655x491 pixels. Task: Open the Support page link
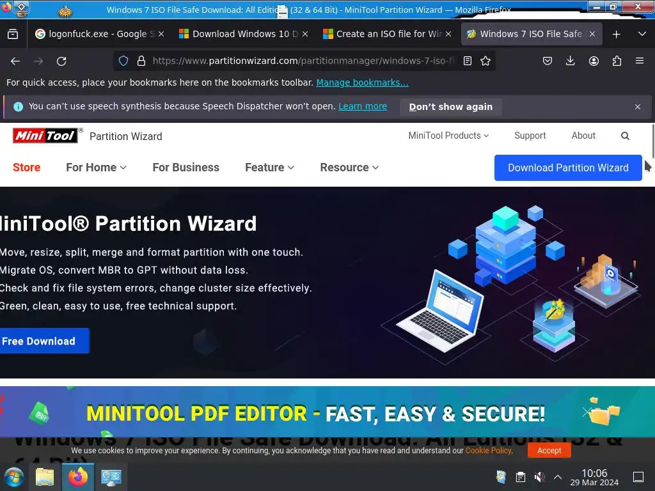(x=530, y=136)
